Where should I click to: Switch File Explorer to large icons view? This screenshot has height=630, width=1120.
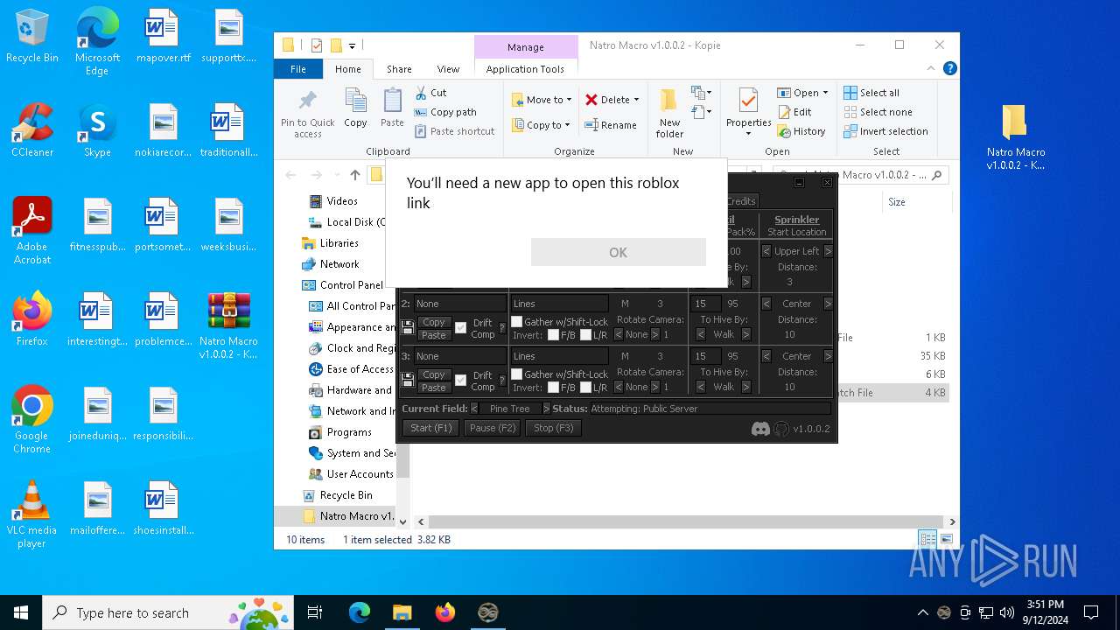coord(946,539)
